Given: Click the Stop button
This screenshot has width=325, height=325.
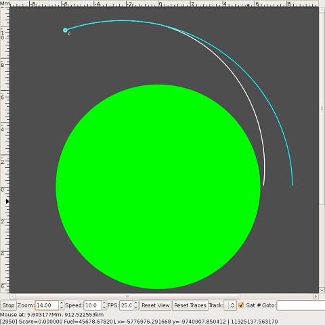Looking at the screenshot, I should coord(8,305).
